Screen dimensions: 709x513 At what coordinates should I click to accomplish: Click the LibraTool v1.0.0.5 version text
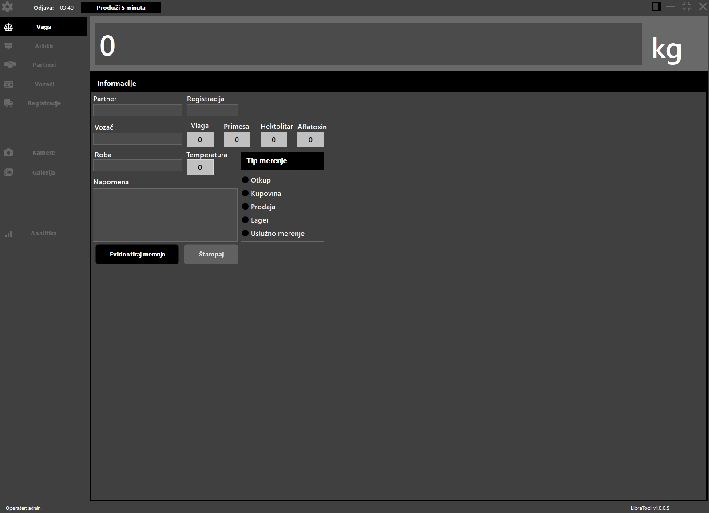(650, 508)
